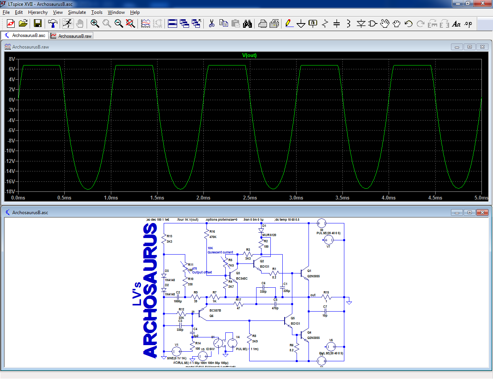This screenshot has width=493, height=379.
Task: Place a ground symbol
Action: 301,23
